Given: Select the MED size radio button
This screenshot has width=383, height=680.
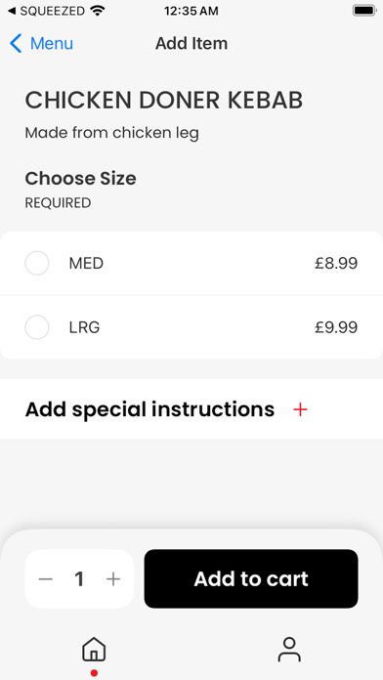Looking at the screenshot, I should coord(37,263).
